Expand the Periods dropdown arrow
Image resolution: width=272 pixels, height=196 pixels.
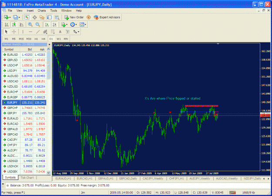(76, 25)
